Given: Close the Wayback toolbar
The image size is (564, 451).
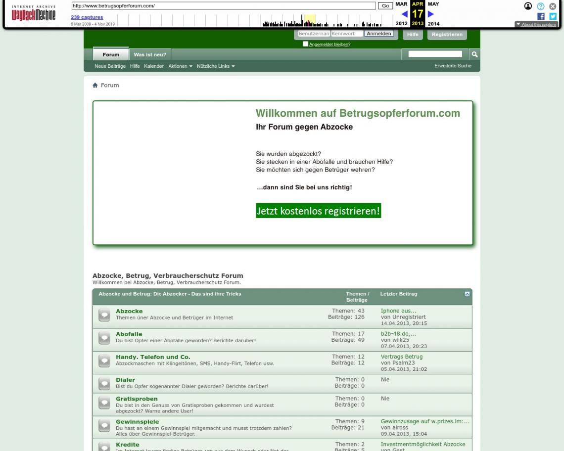Looking at the screenshot, I should [553, 6].
